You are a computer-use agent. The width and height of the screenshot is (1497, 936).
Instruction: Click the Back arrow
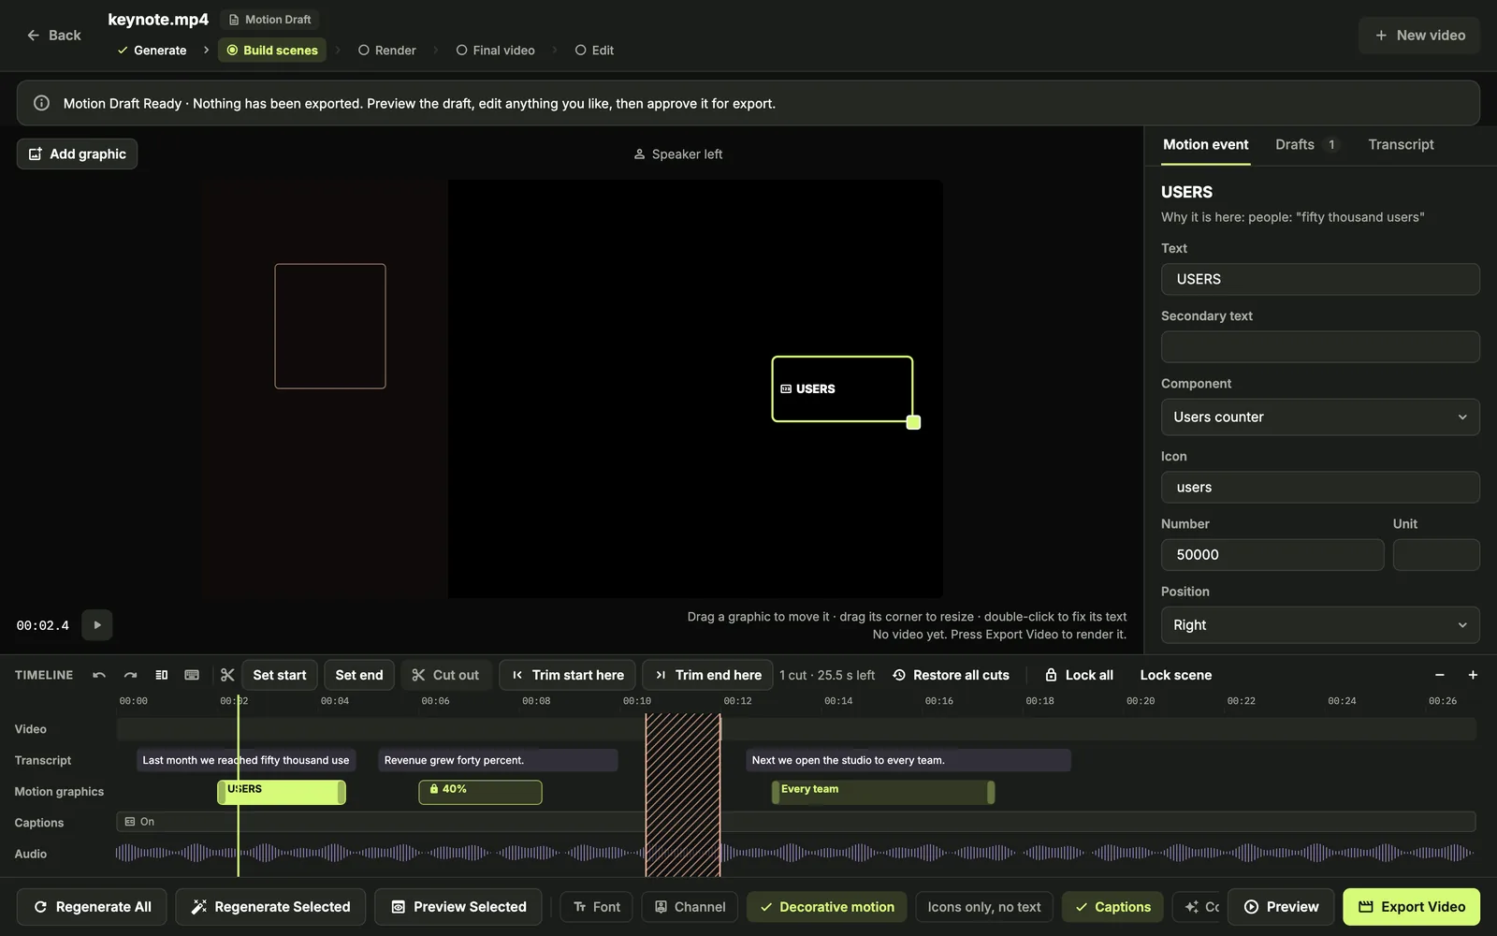click(x=53, y=35)
